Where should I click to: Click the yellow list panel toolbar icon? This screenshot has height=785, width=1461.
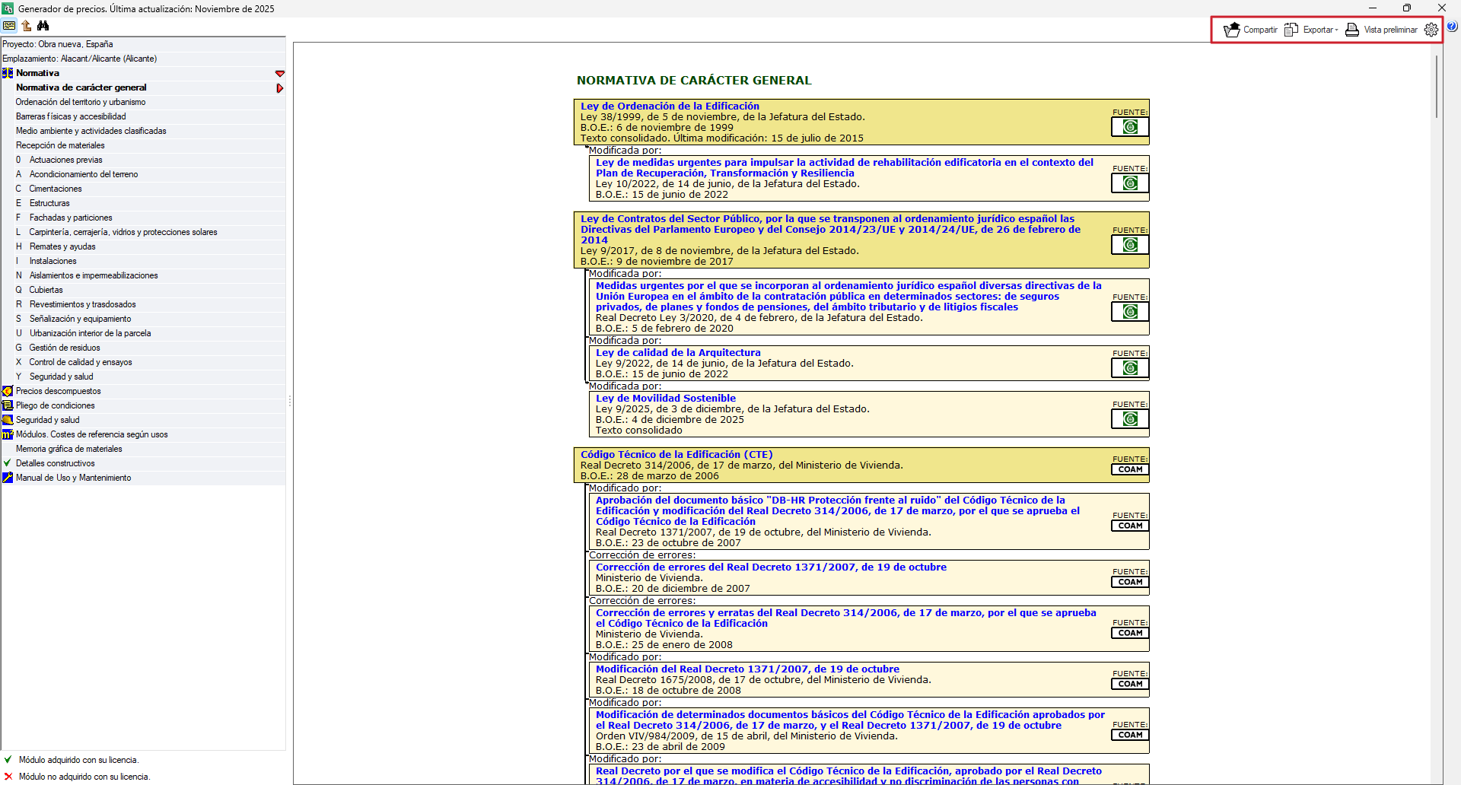tap(9, 26)
